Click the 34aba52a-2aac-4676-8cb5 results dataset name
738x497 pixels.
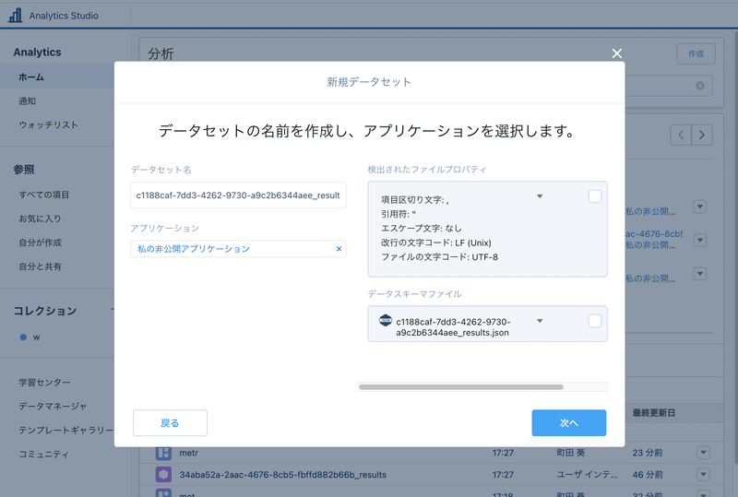(x=283, y=474)
